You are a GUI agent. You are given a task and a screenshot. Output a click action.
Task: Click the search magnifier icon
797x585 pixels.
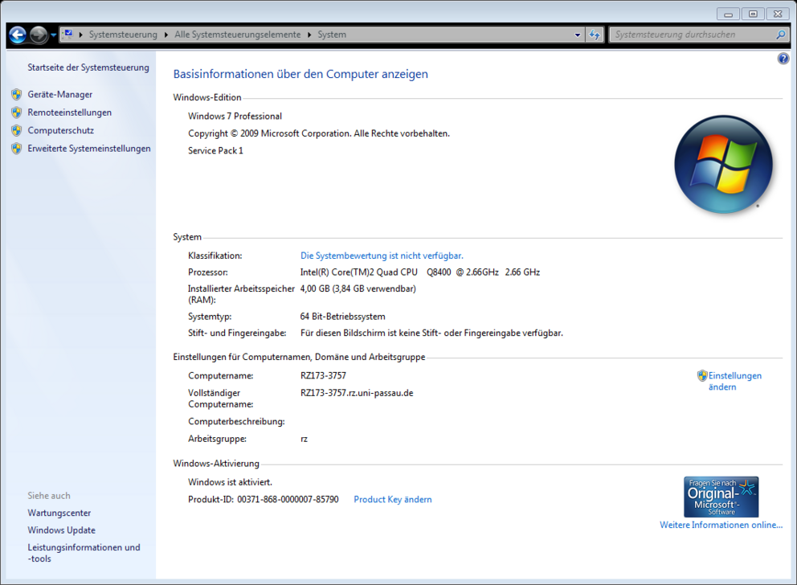781,35
